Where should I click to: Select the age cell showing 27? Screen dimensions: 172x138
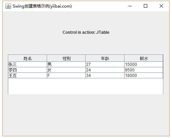click(x=105, y=65)
